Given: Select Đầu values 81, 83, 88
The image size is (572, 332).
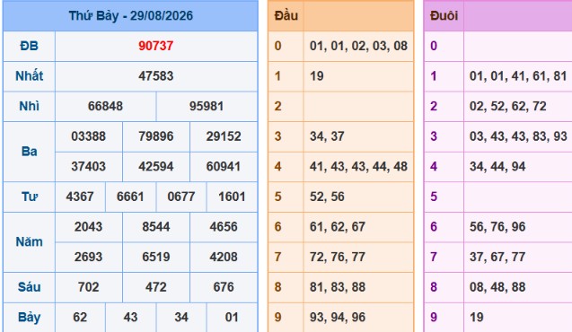Looking at the screenshot, I should point(338,287).
